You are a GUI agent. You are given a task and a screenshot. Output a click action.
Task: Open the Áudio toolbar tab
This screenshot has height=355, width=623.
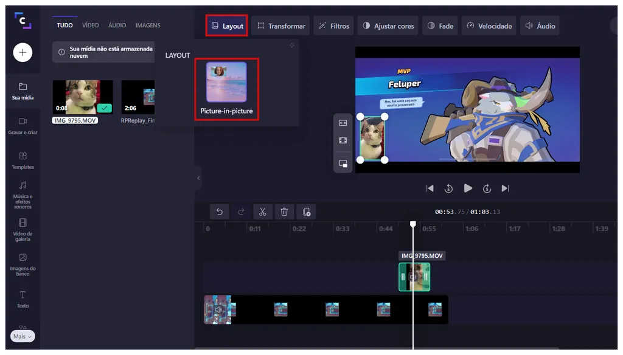[540, 26]
